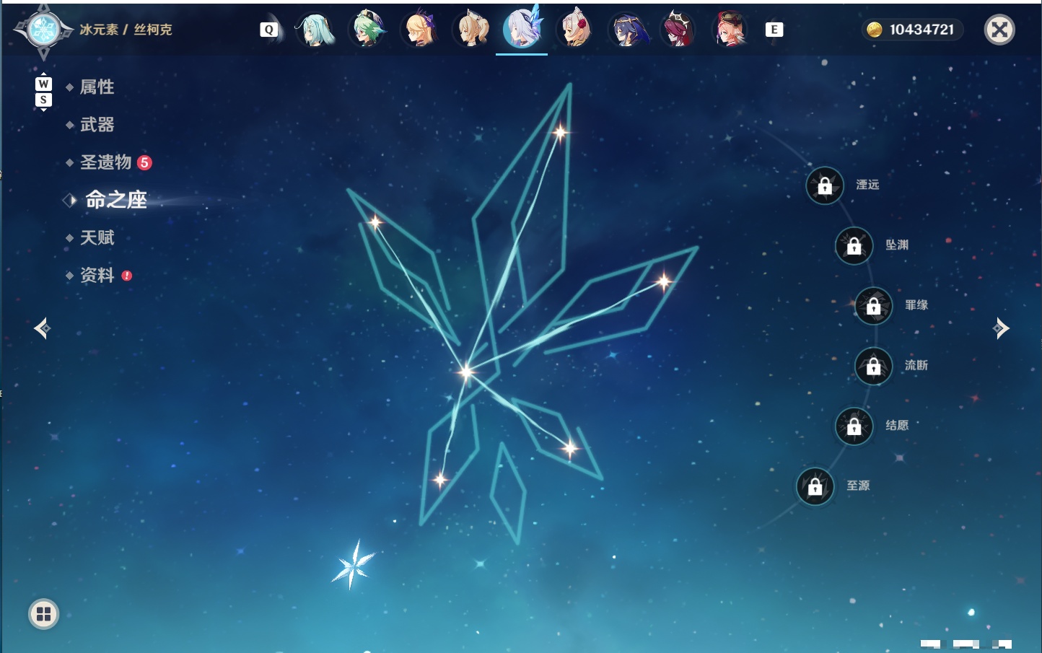Select the highlighted Skirk portrait
Viewport: 1042px width, 653px height.
[x=522, y=27]
